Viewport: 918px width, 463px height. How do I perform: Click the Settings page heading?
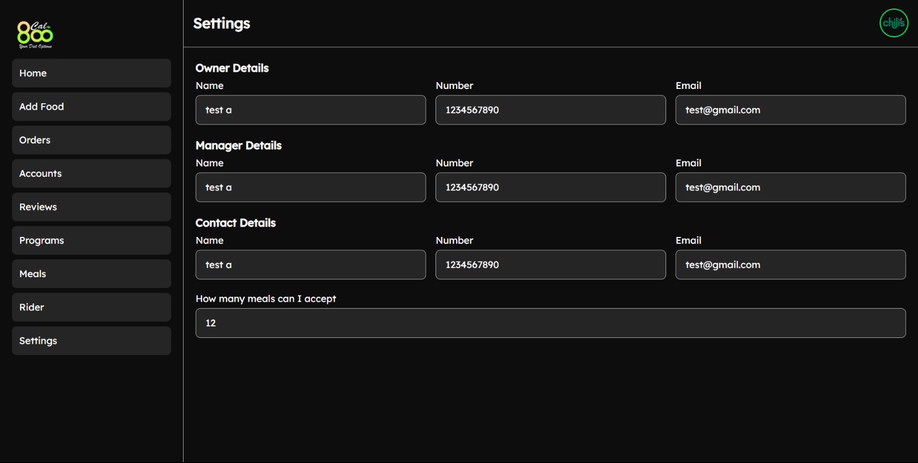[221, 24]
